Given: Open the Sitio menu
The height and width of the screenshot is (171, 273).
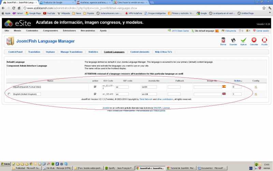Looking at the screenshot, I should (x=6, y=31).
